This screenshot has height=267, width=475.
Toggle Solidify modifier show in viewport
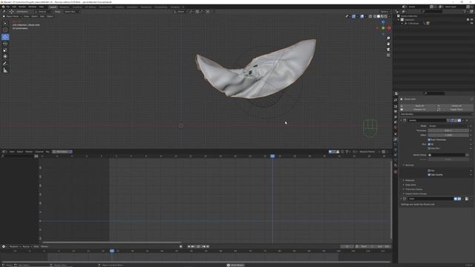click(x=456, y=120)
